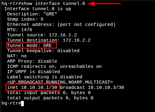The image size is (155, 112).
Task: Click the 'NAT: no' line
Action: pos(17,56)
